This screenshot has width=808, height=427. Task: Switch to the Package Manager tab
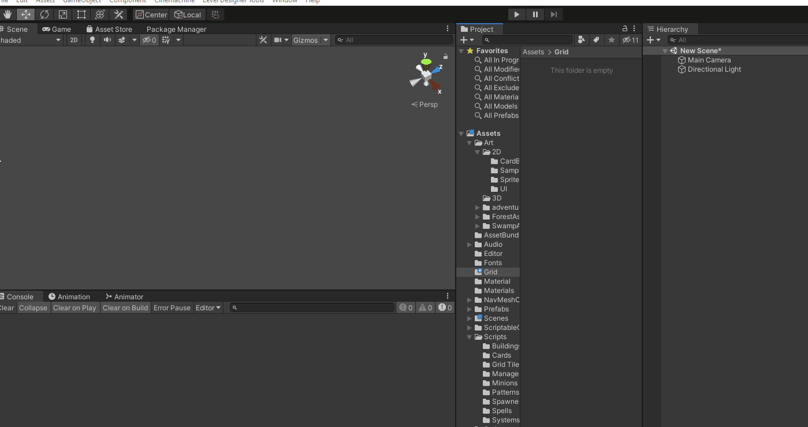tap(176, 29)
